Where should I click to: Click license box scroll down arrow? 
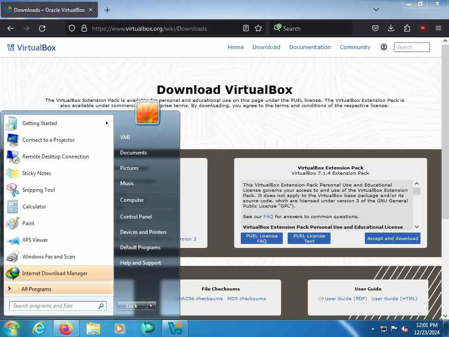pos(417,227)
